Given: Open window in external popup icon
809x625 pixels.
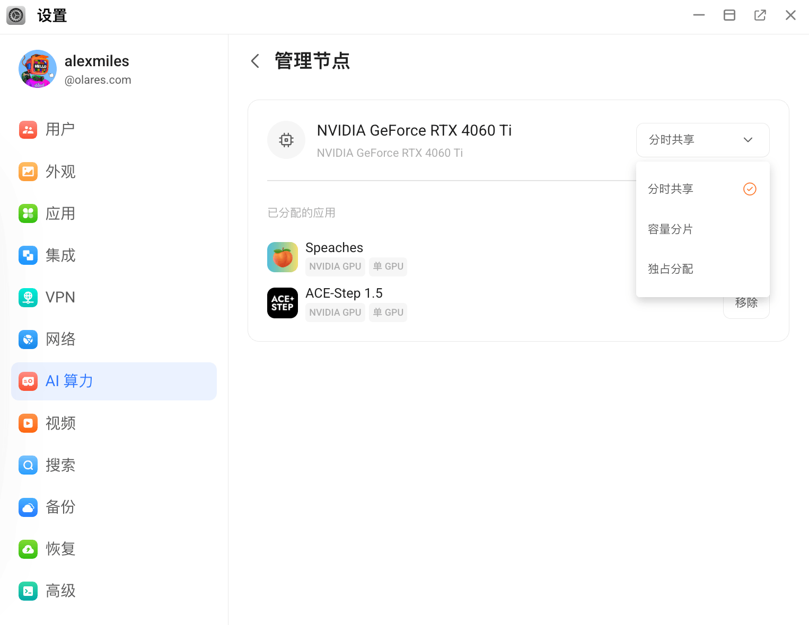Looking at the screenshot, I should (x=760, y=15).
